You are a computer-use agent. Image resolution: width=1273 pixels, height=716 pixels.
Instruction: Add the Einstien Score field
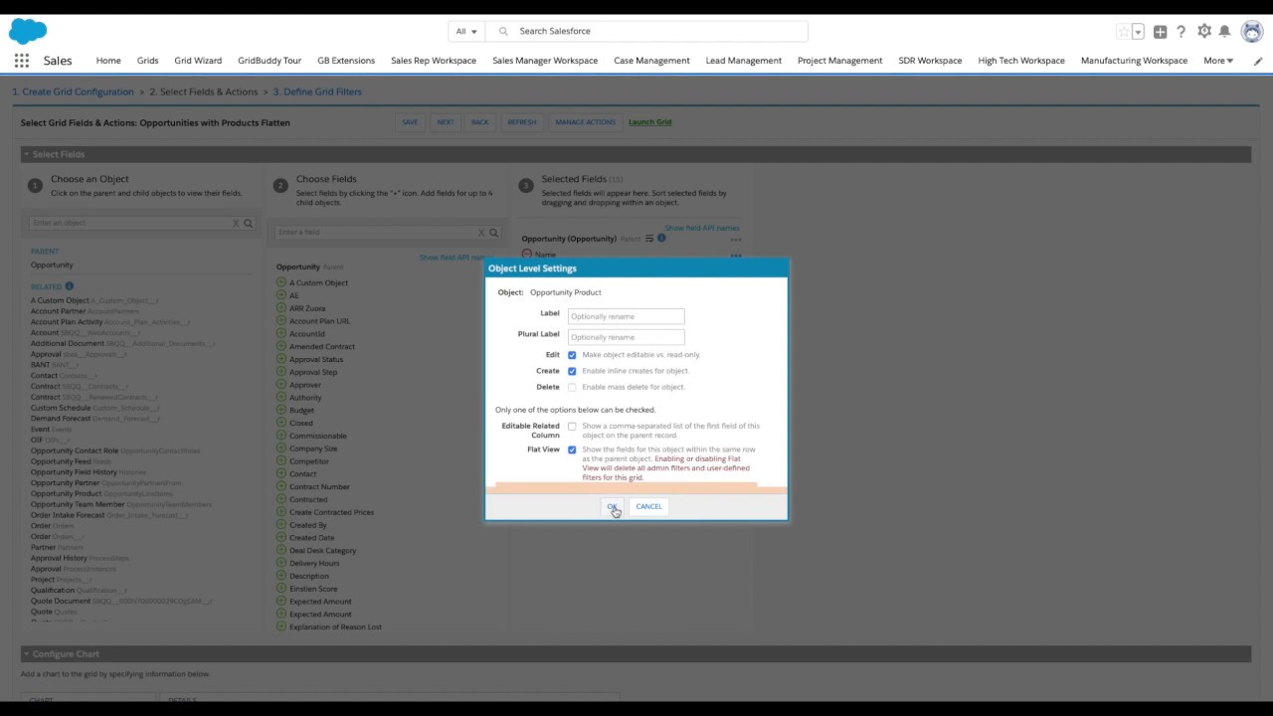click(281, 589)
